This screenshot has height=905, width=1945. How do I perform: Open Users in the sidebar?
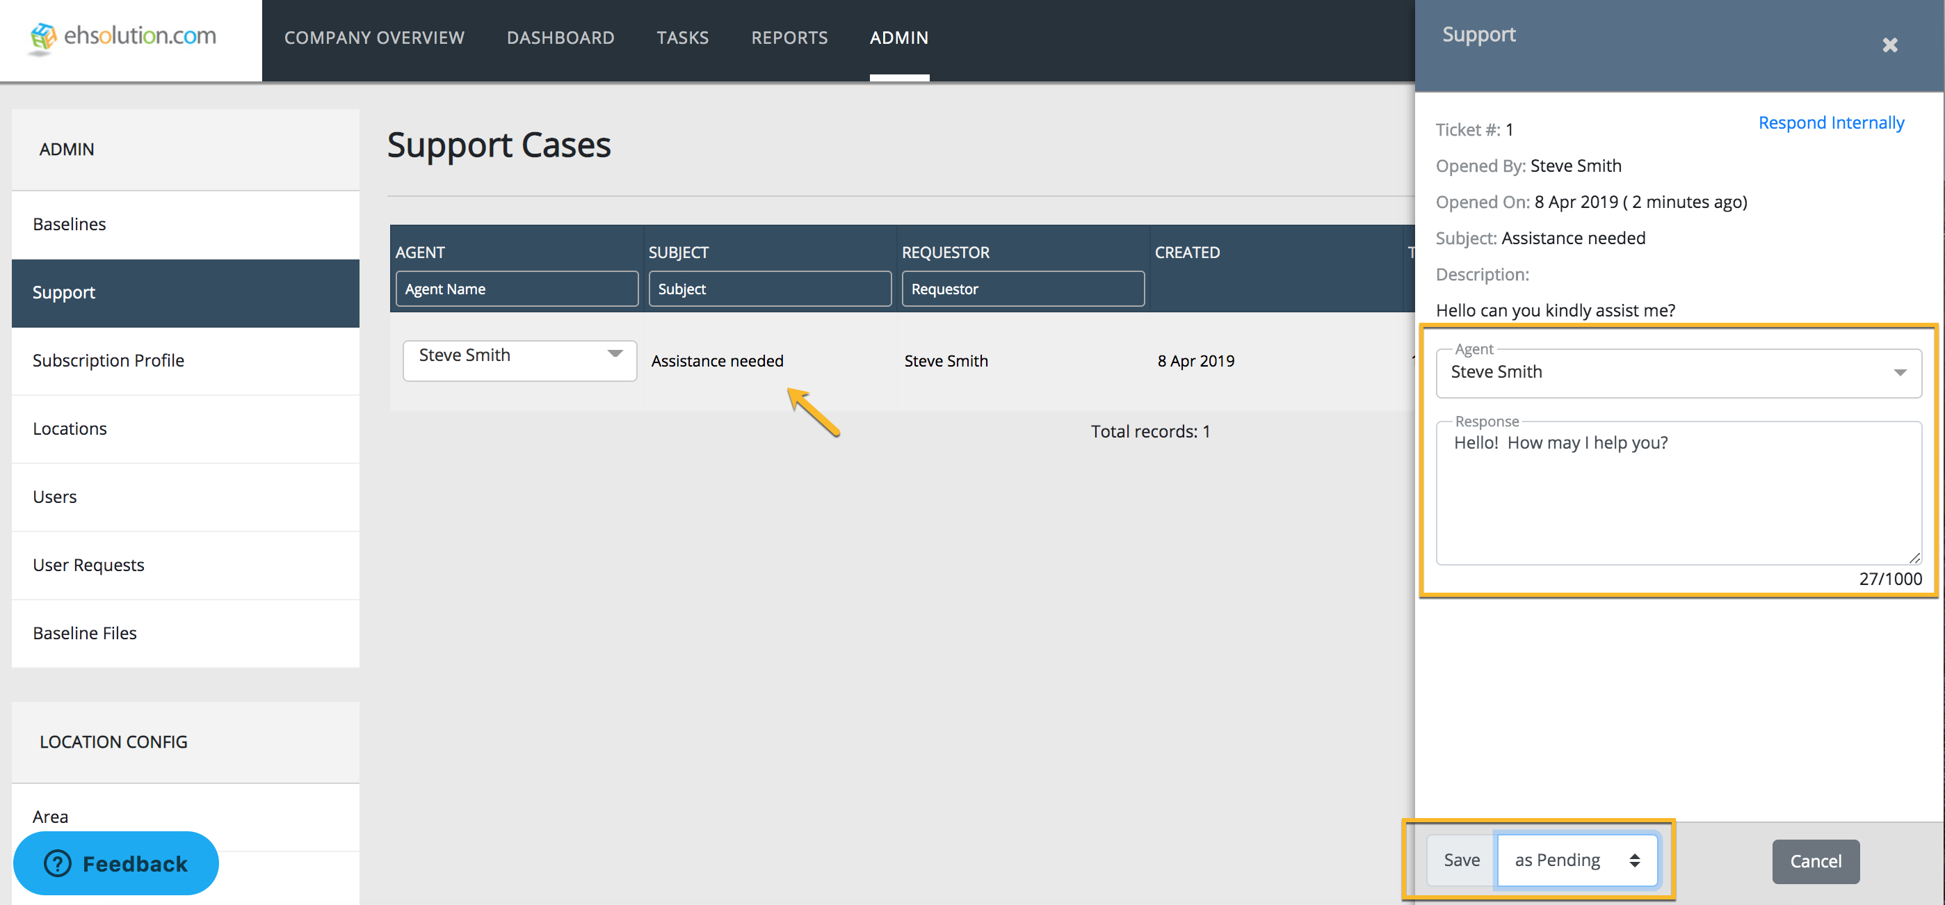pyautogui.click(x=186, y=497)
